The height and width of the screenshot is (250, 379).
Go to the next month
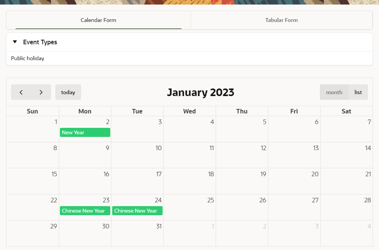click(41, 92)
